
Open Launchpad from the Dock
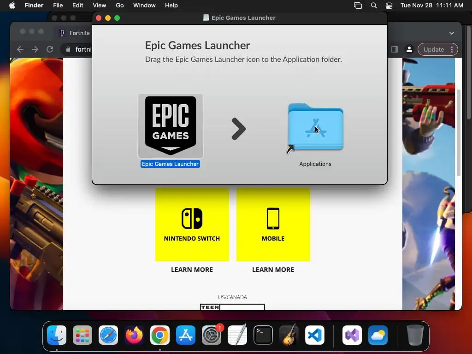[x=83, y=335]
